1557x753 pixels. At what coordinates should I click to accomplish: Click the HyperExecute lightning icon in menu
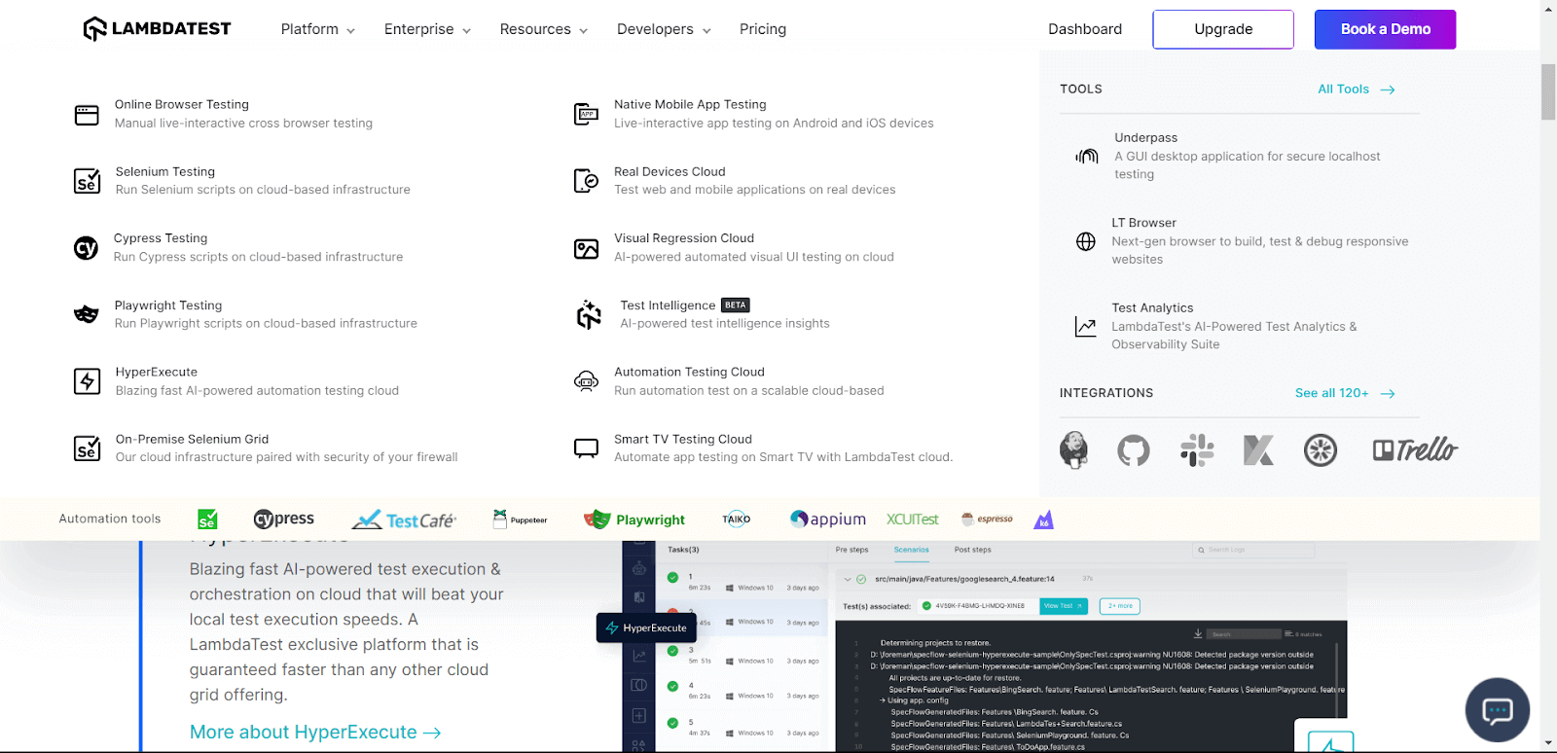click(87, 381)
